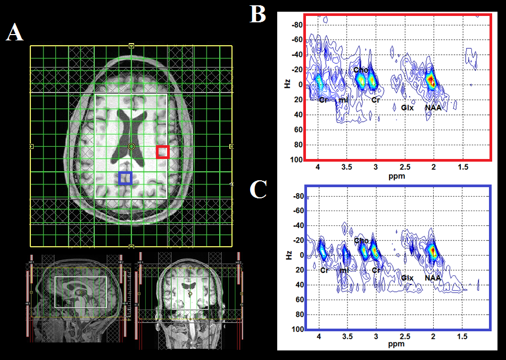Click the left edge handle of the yellow grid
Image resolution: width=506 pixels, height=360 pixels.
pos(31,146)
